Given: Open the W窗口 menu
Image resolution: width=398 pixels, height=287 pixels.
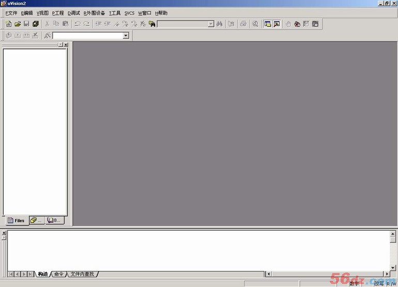Looking at the screenshot, I should click(x=145, y=13).
